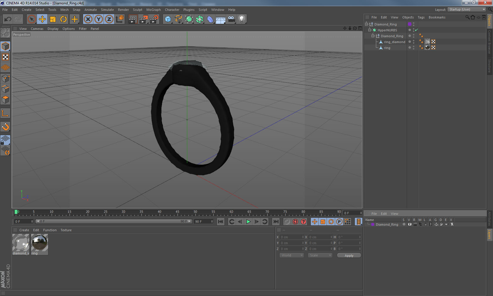Open Edit Render Settings
The width and height of the screenshot is (493, 296).
154,19
